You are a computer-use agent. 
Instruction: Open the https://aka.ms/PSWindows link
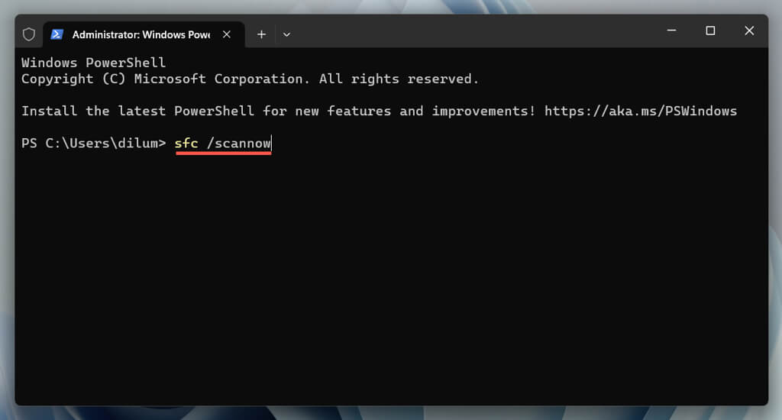click(641, 111)
